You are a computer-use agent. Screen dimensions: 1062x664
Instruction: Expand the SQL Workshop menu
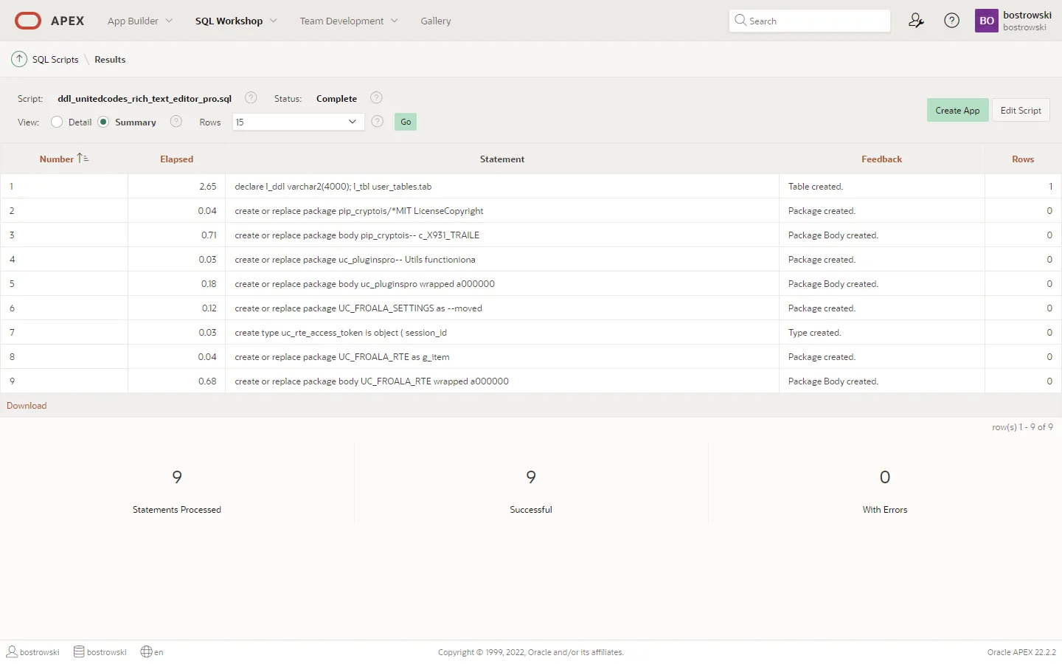pyautogui.click(x=235, y=21)
